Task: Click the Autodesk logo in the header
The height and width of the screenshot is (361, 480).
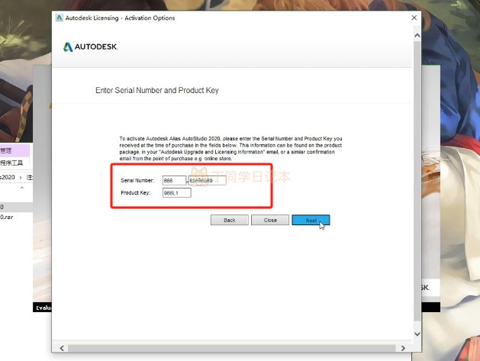Action: tap(90, 47)
